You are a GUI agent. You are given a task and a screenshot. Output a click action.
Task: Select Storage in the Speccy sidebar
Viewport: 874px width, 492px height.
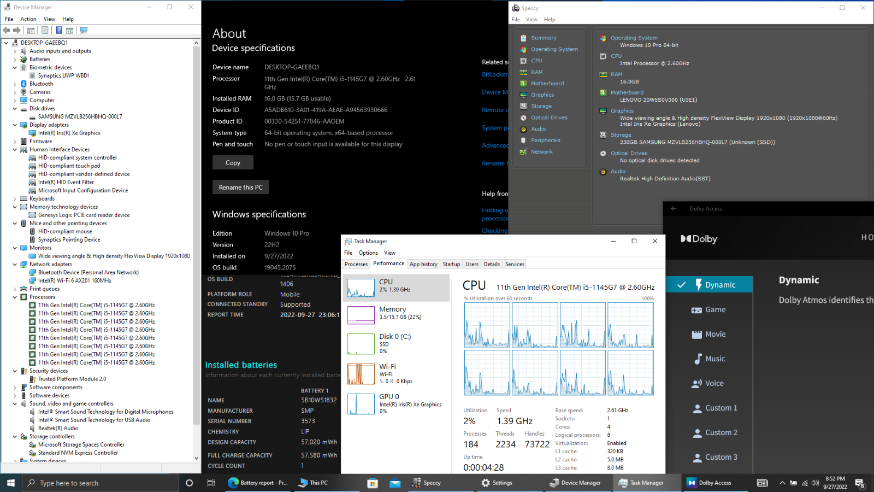(x=541, y=106)
